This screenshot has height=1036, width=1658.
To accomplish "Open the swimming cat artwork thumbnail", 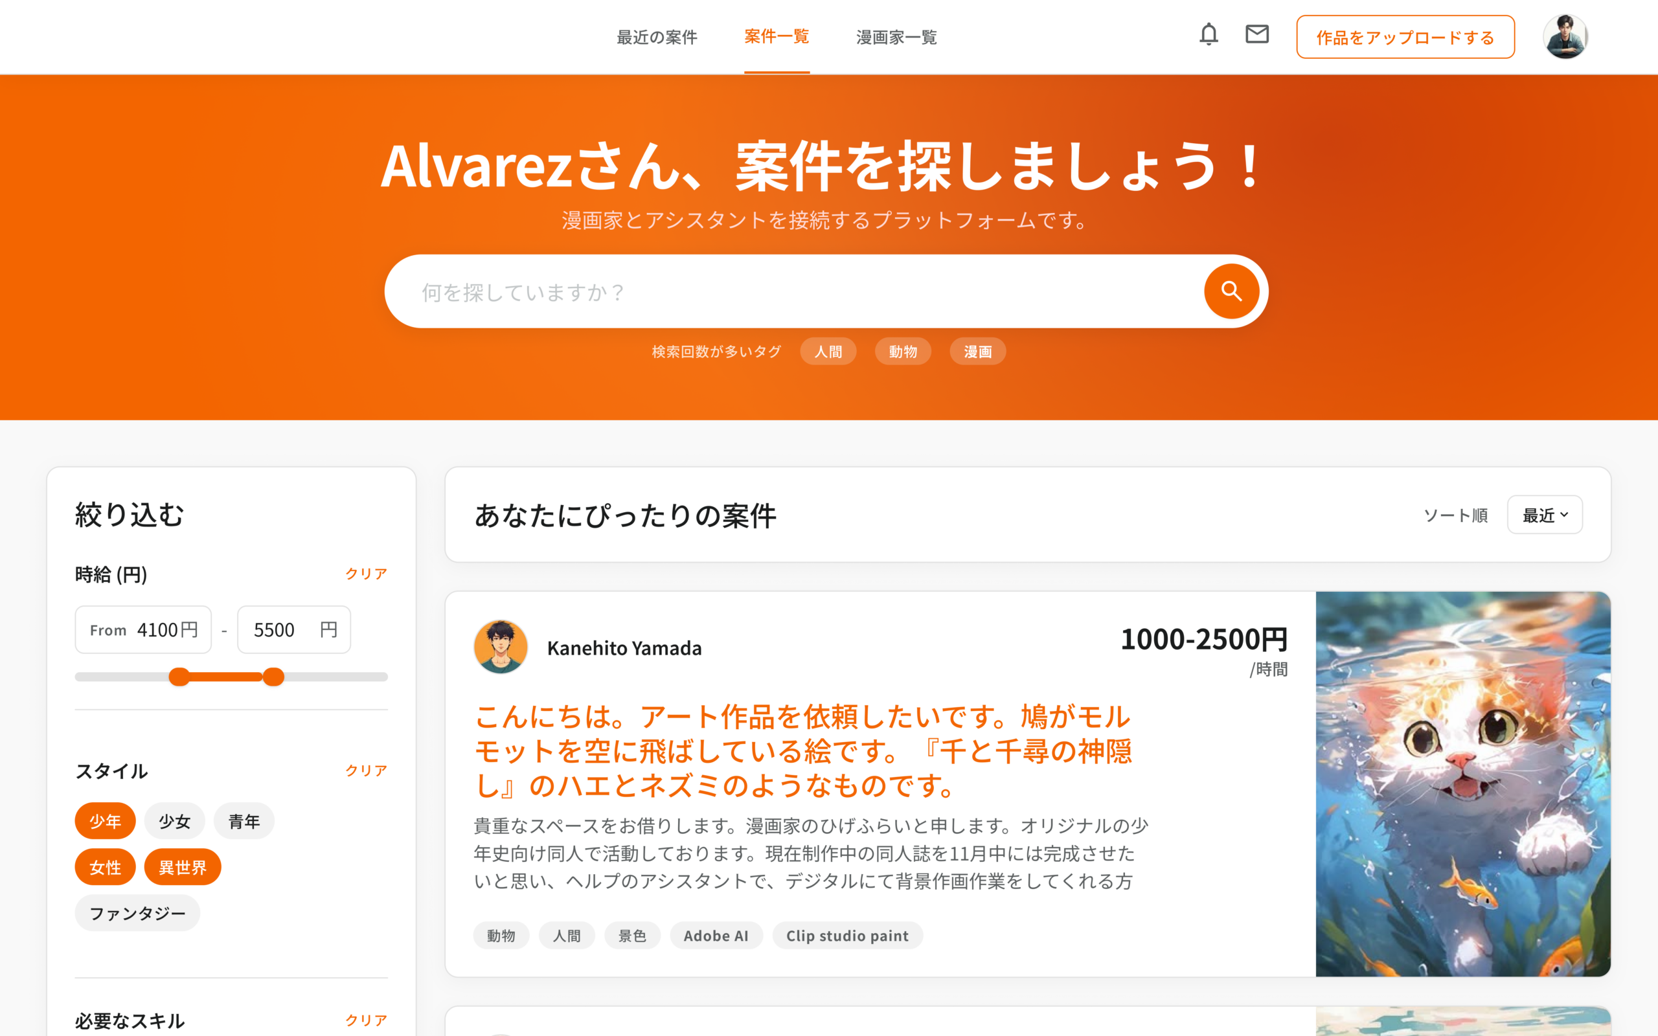I will click(1463, 784).
